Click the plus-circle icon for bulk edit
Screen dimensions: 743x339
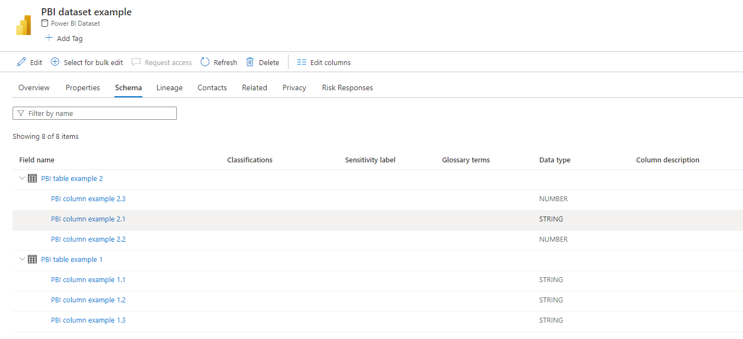(x=55, y=62)
